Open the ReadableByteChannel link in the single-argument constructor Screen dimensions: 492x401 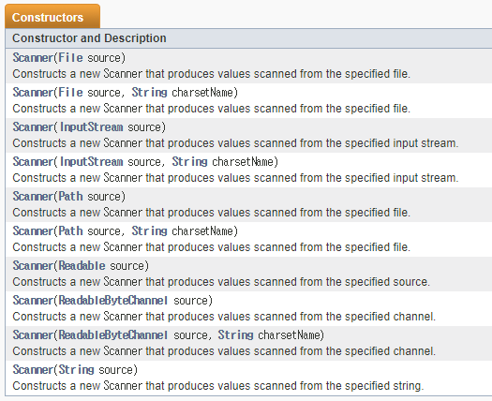(113, 300)
